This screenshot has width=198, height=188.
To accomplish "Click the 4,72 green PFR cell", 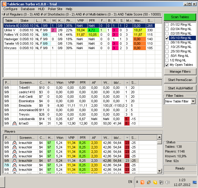I will click(x=93, y=30).
